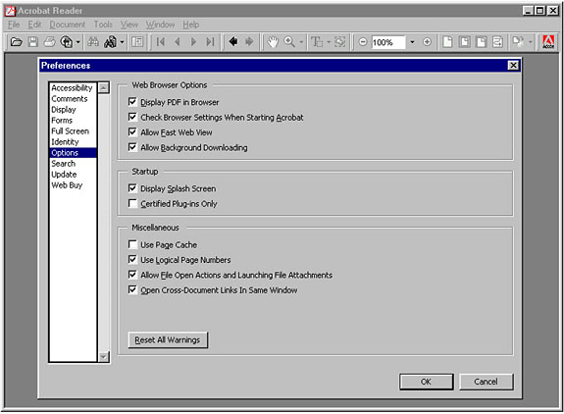Click the Adobe logo icon in toolbar
This screenshot has width=564, height=414.
point(548,42)
